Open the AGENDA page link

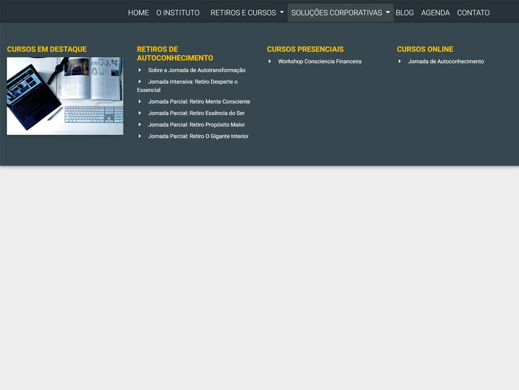[435, 13]
